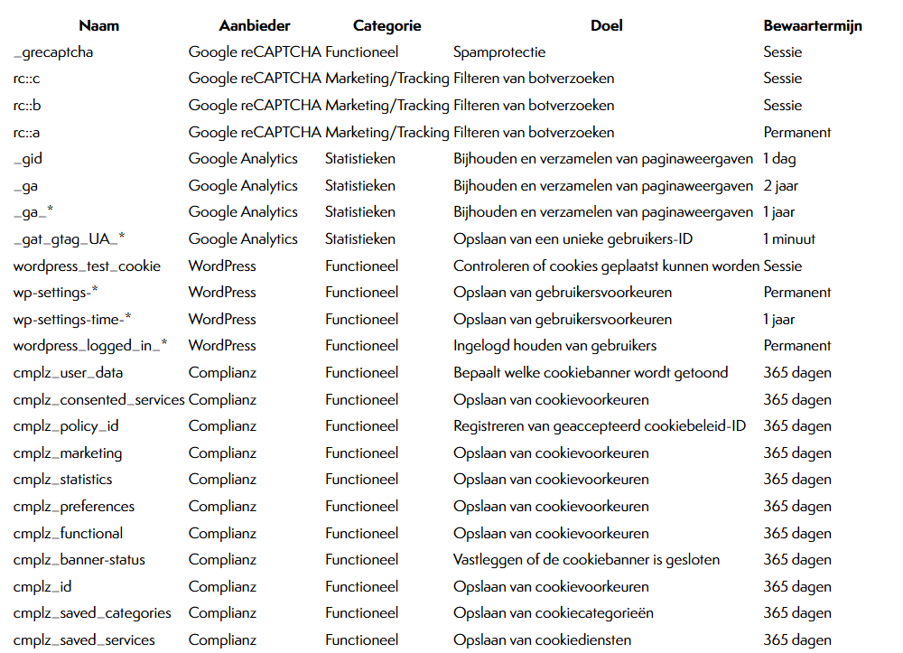This screenshot has height=653, width=903.
Task: Click the cmplz_user_data cookie name
Action: [68, 373]
